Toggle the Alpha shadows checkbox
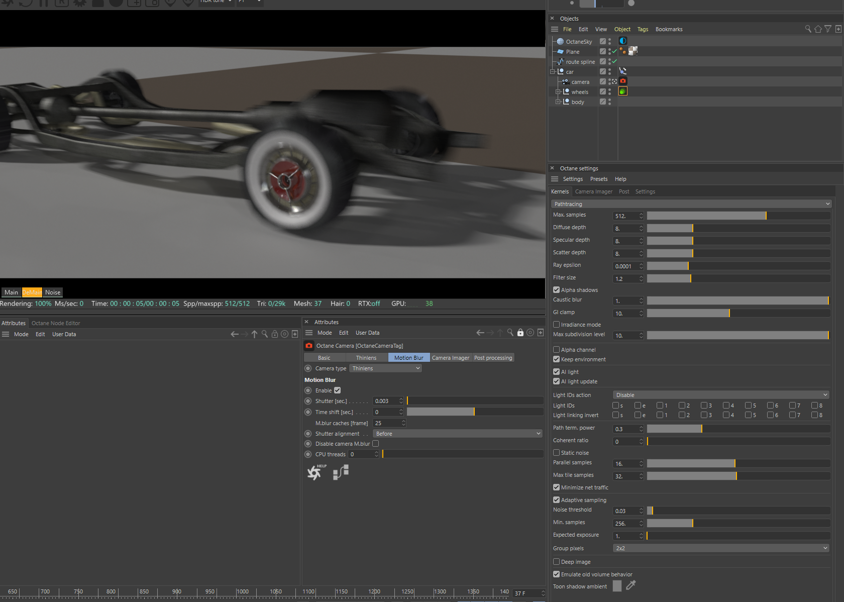 [x=557, y=290]
